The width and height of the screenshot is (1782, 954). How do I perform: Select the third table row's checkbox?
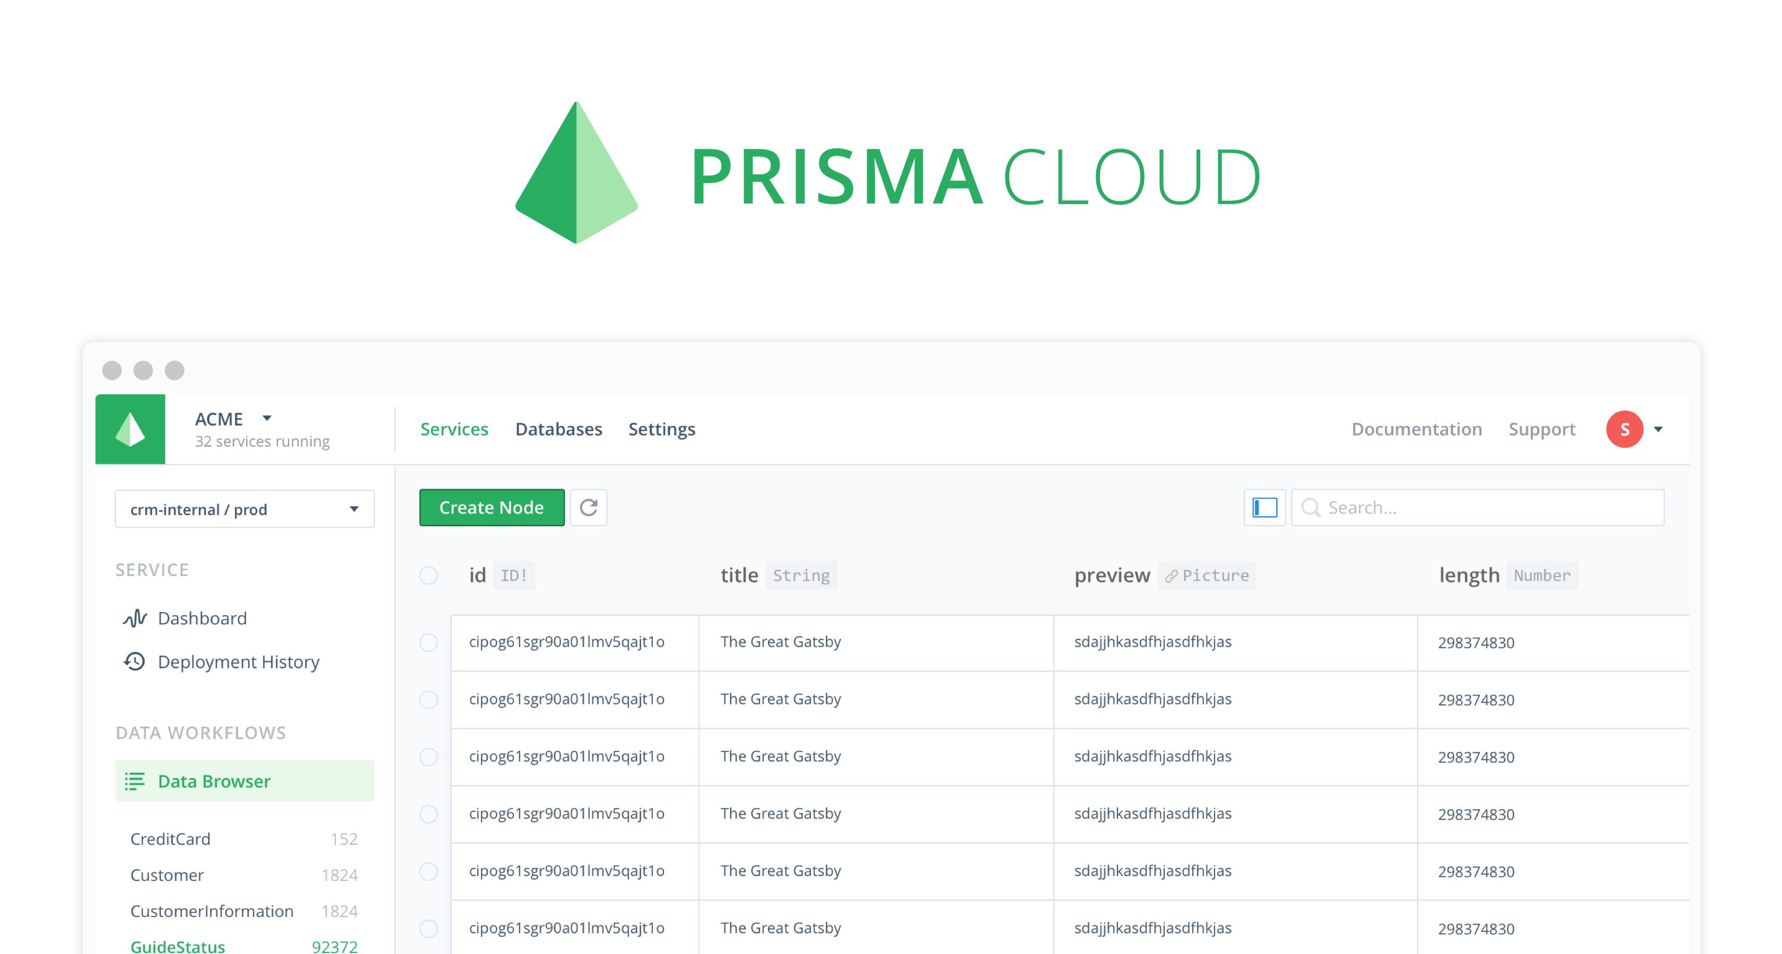tap(429, 757)
